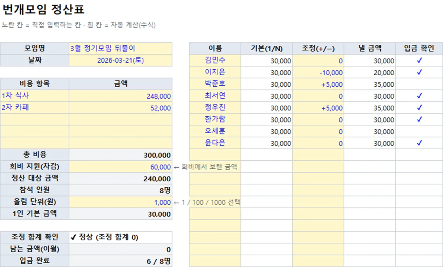
Task: Toggle 입금 확인 checkmark for 이지은
Action: [419, 72]
